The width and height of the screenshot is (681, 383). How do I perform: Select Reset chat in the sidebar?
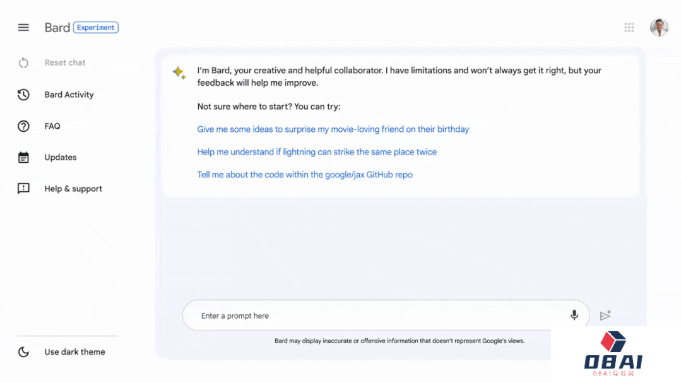[x=65, y=62]
